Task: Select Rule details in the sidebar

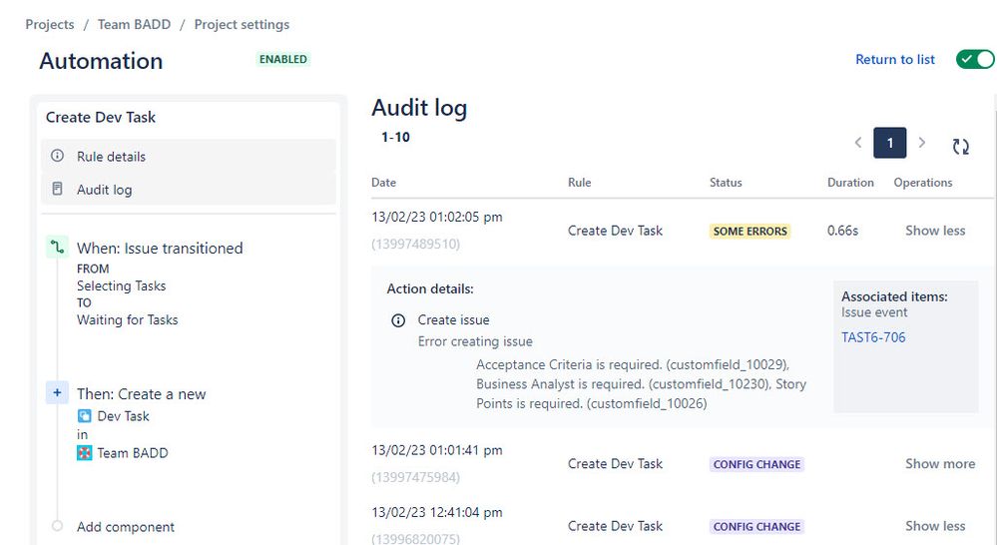Action: pyautogui.click(x=189, y=156)
